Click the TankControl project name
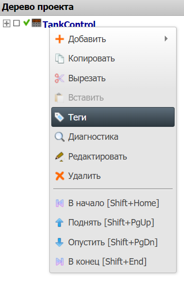The height and width of the screenshot is (282, 184). 69,24
